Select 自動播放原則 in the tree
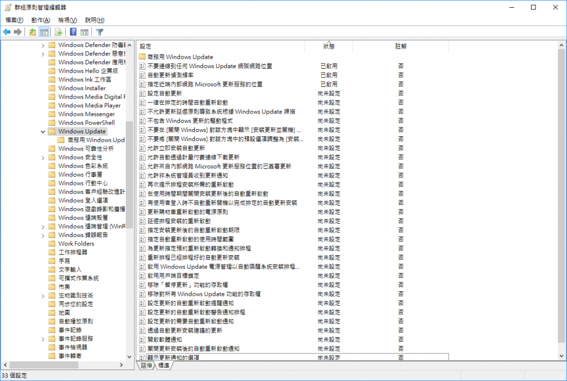The image size is (567, 381). 76,321
